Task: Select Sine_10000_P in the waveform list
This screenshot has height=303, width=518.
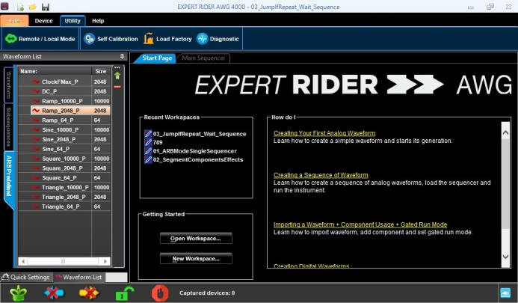Action: (60, 129)
